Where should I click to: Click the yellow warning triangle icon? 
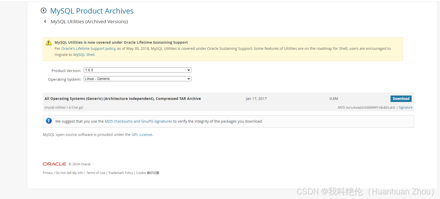click(48, 43)
